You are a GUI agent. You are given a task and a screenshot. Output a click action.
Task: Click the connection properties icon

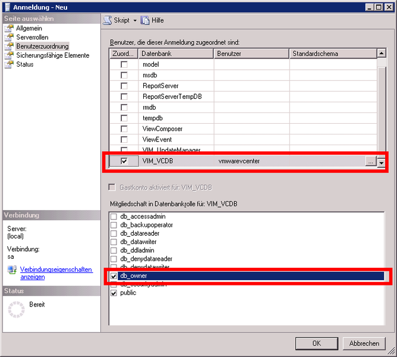coord(12,270)
